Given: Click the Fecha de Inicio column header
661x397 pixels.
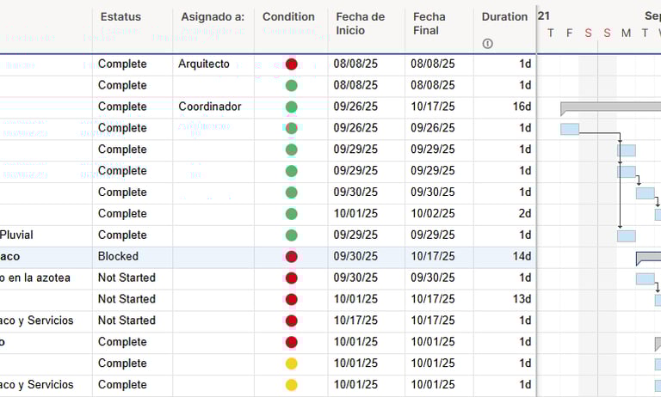Looking at the screenshot, I should [x=360, y=24].
